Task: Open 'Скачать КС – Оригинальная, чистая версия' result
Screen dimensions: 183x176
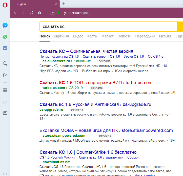Action: click(86, 51)
